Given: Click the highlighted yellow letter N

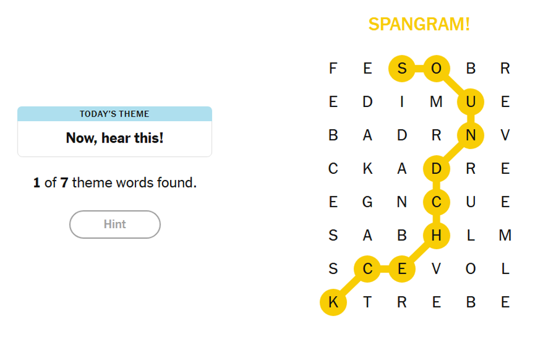Looking at the screenshot, I should coord(470,135).
